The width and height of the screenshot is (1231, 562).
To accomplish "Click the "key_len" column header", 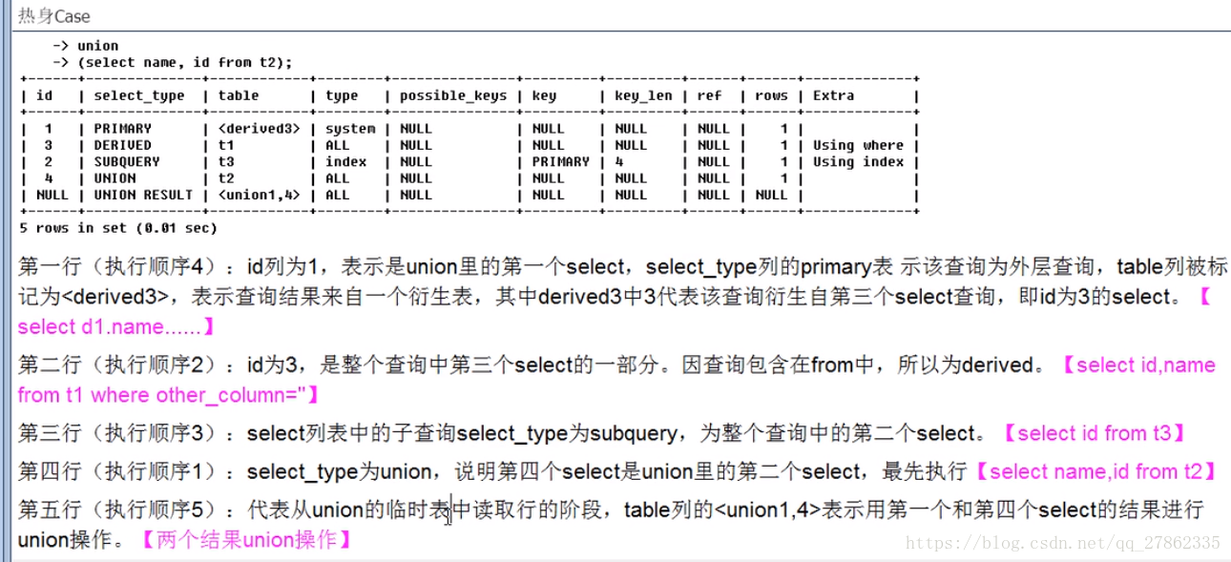I will (x=643, y=95).
